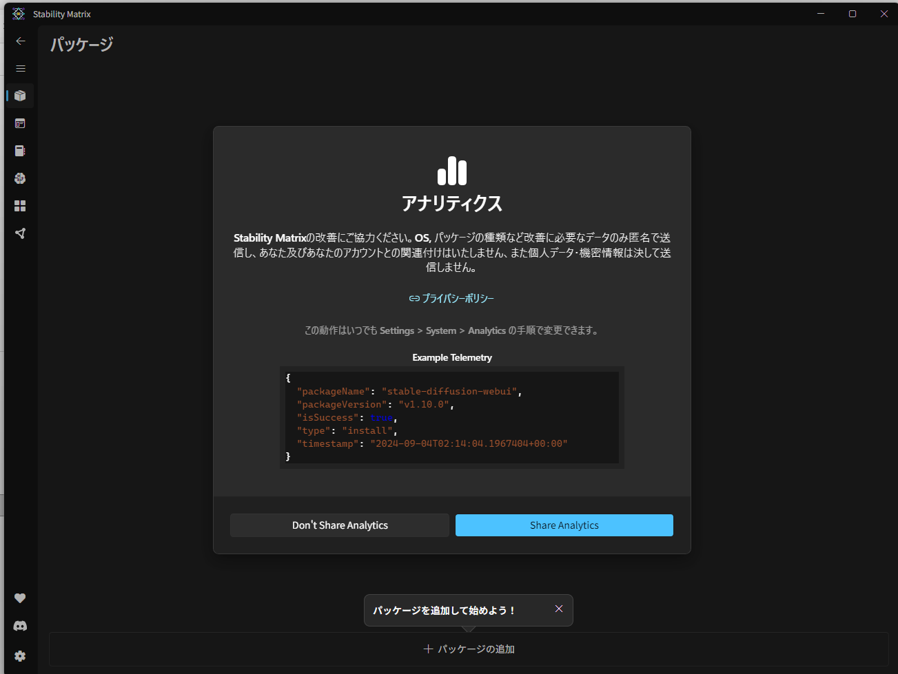Open the Inference window icon in sidebar
Screen dimensions: 898x674
tap(20, 123)
